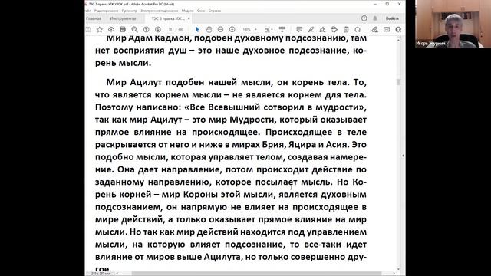Click the word 'Ацилут' in 'Мир Ацилут подобен'
Image resolution: width=491 pixels, height=276 pixels.
pos(146,82)
